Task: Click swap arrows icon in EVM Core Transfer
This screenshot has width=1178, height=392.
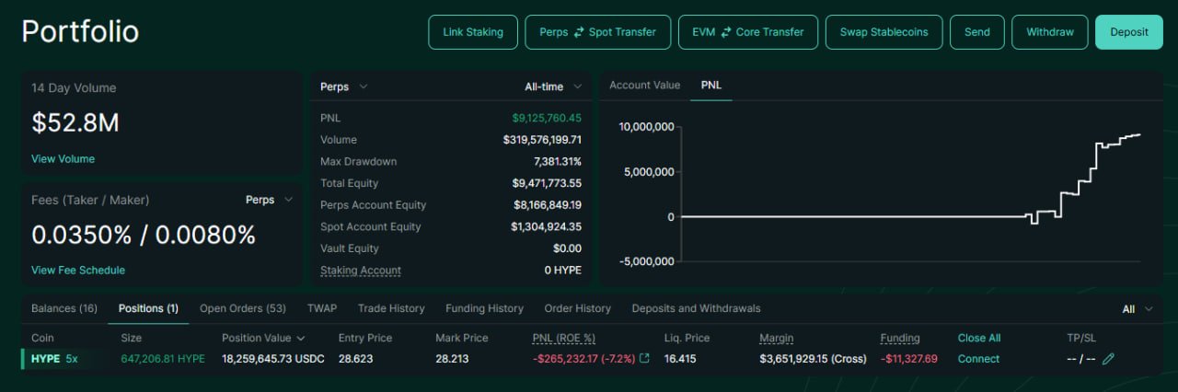Action: point(726,32)
